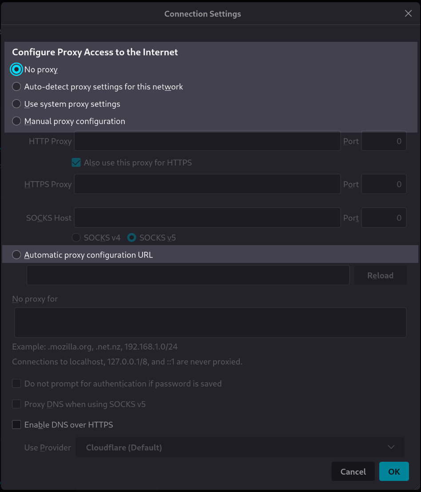Select the SOCKS v5 option

(131, 238)
